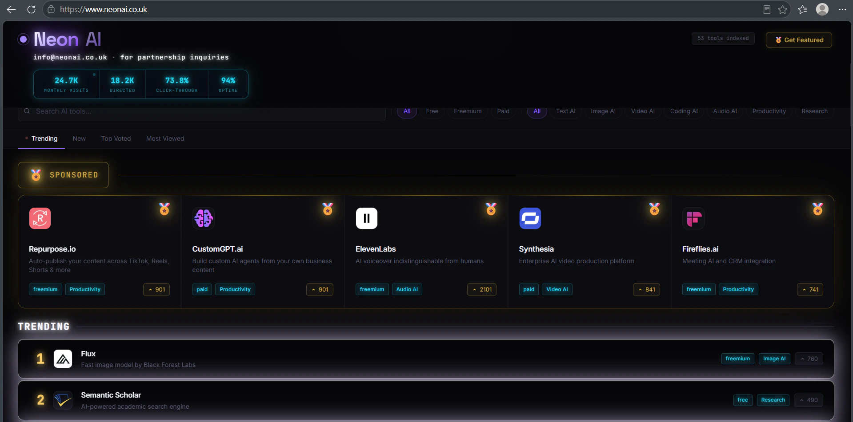
Task: Open the Synthesia blue logo icon
Action: pos(530,218)
